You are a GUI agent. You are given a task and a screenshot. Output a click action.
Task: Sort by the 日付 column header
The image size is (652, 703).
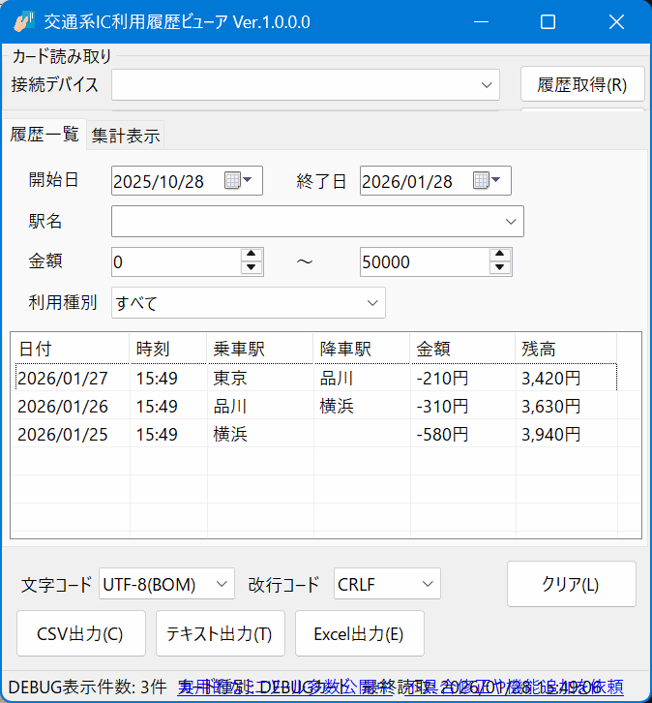71,349
